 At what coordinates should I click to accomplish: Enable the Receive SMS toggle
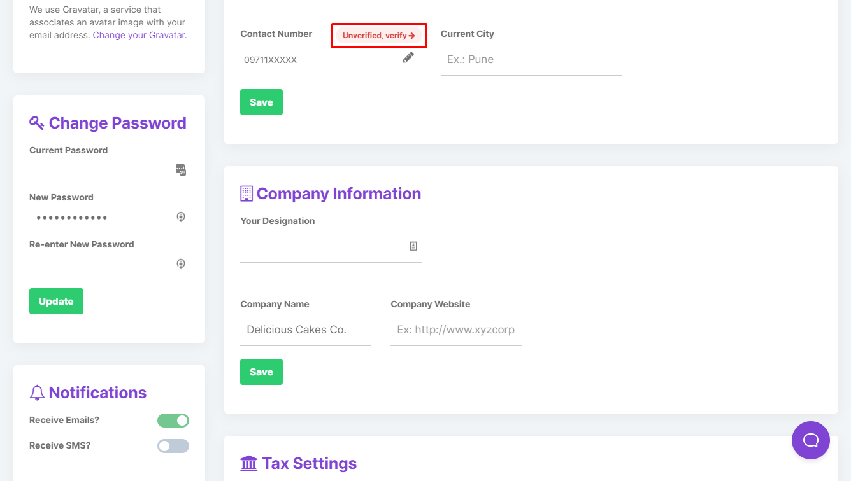pos(173,446)
